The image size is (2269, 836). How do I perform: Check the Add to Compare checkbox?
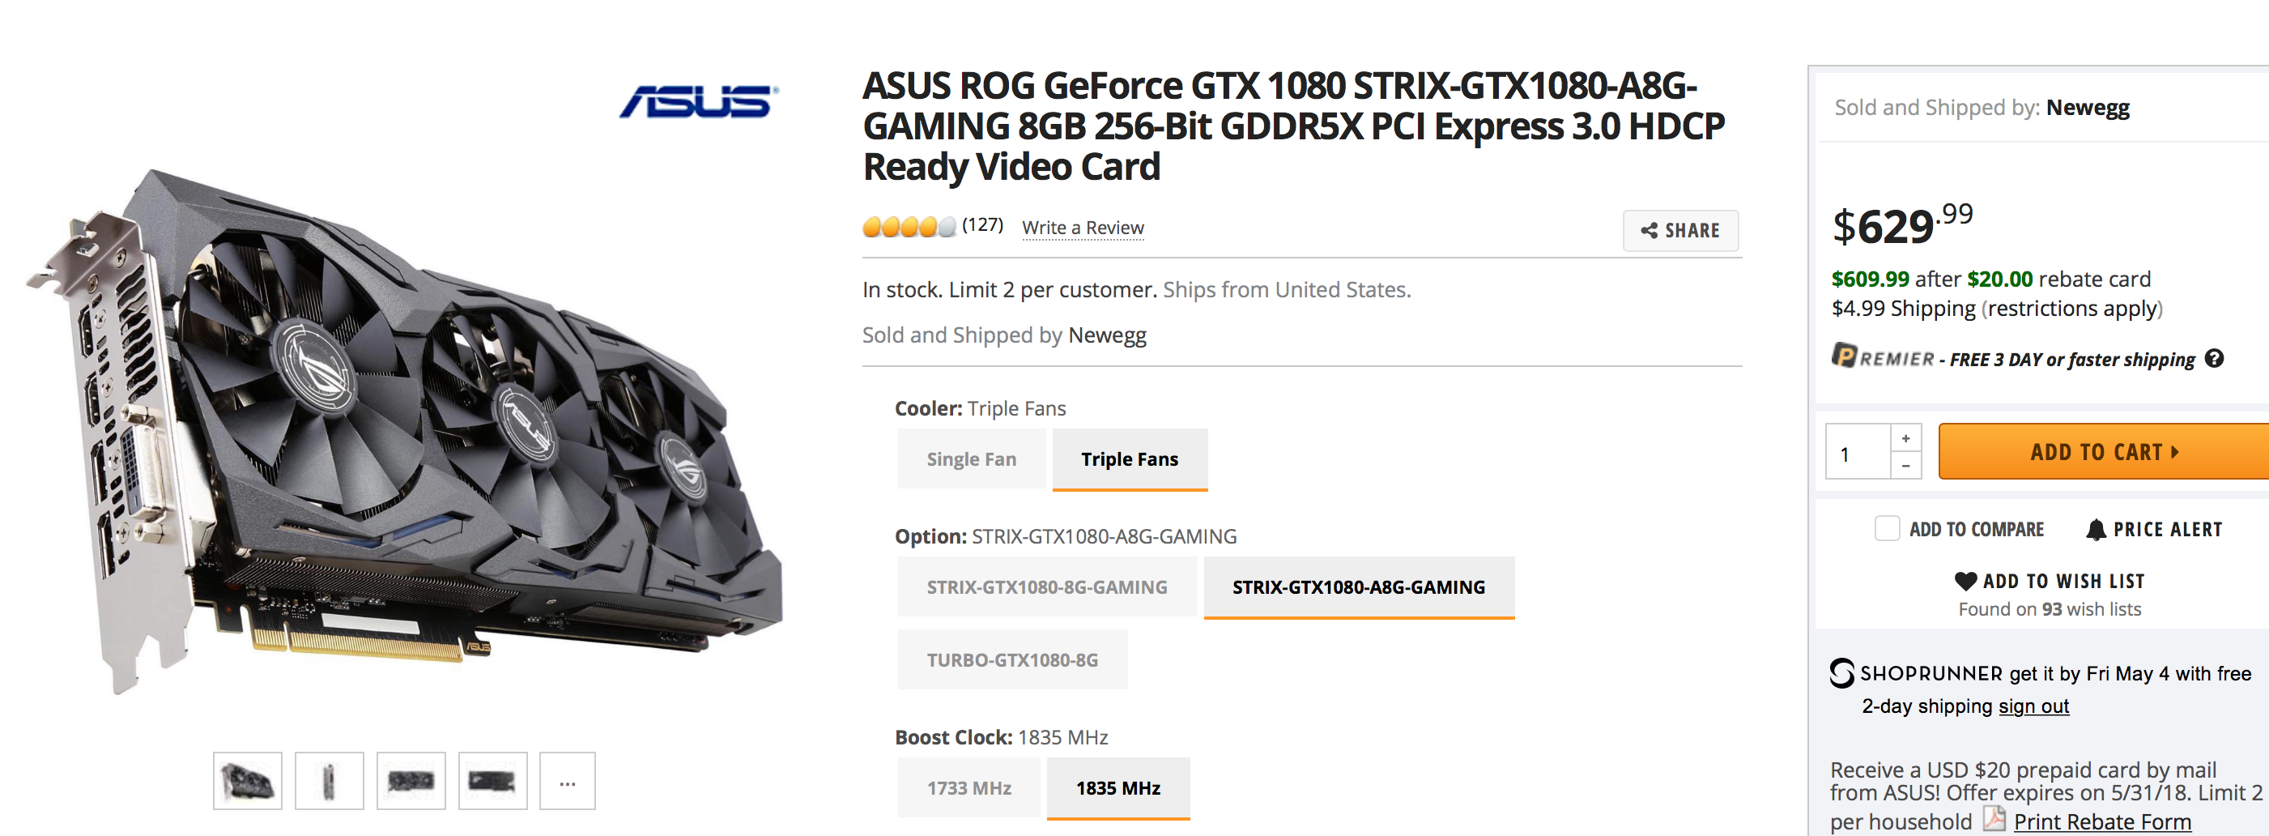click(x=1887, y=528)
